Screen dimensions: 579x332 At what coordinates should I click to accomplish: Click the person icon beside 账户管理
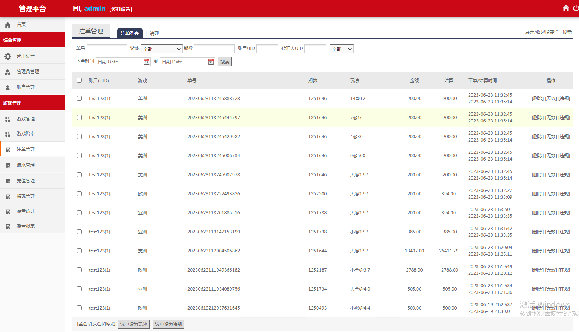click(8, 88)
